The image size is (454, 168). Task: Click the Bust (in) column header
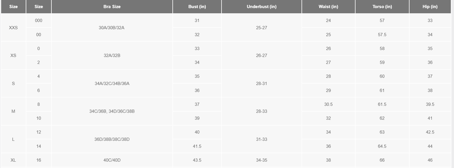(x=197, y=7)
